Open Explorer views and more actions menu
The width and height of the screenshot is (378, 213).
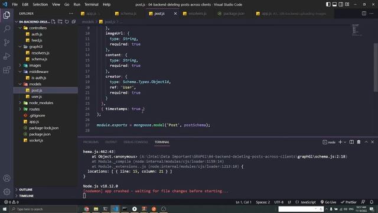click(x=71, y=14)
